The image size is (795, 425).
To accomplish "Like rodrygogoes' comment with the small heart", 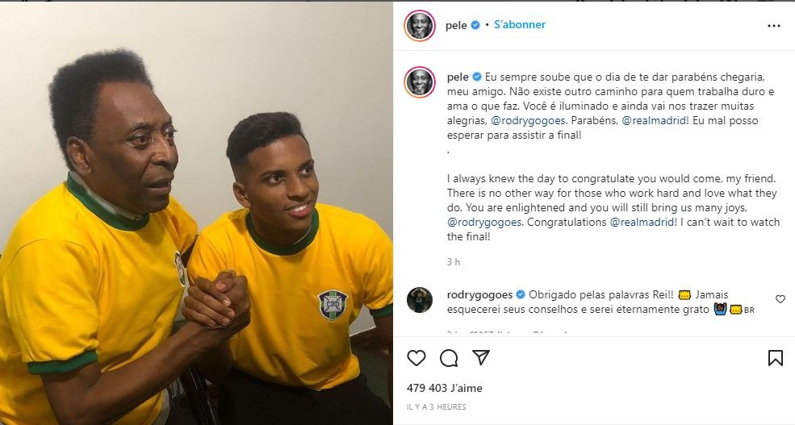I will (x=780, y=299).
